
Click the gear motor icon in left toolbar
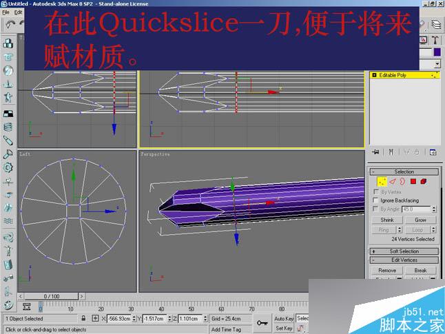[x=8, y=167]
